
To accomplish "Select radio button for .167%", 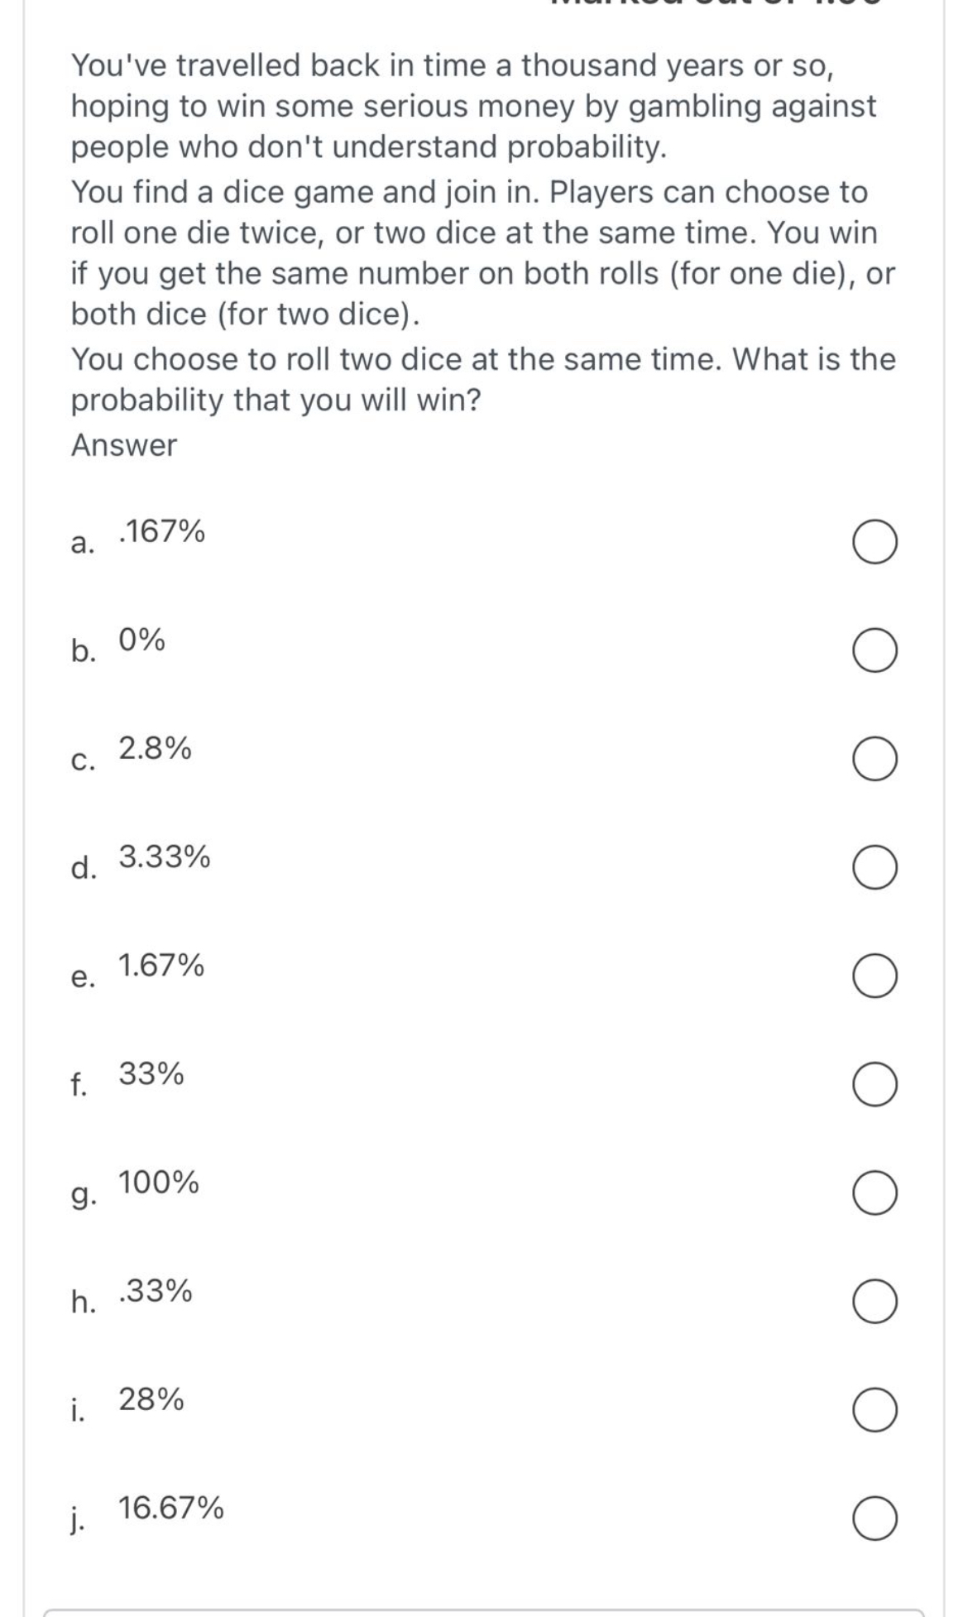I will [874, 543].
